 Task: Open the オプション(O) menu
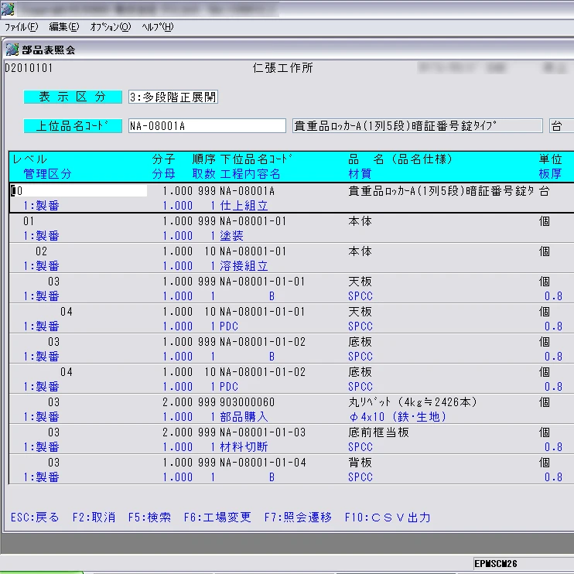(111, 27)
